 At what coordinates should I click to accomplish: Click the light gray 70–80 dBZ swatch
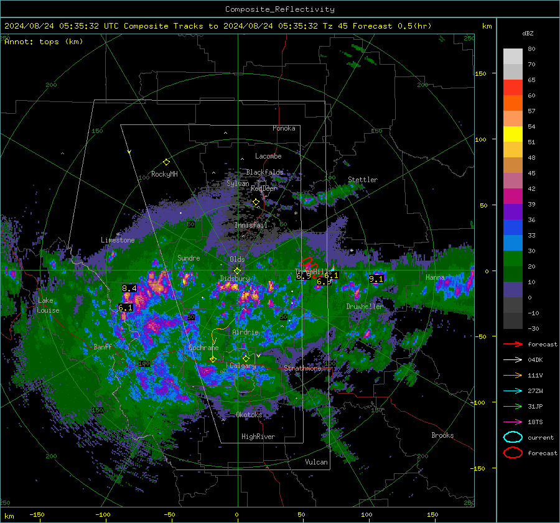click(x=513, y=57)
